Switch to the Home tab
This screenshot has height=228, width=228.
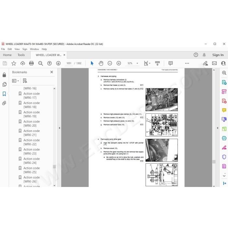7,55
